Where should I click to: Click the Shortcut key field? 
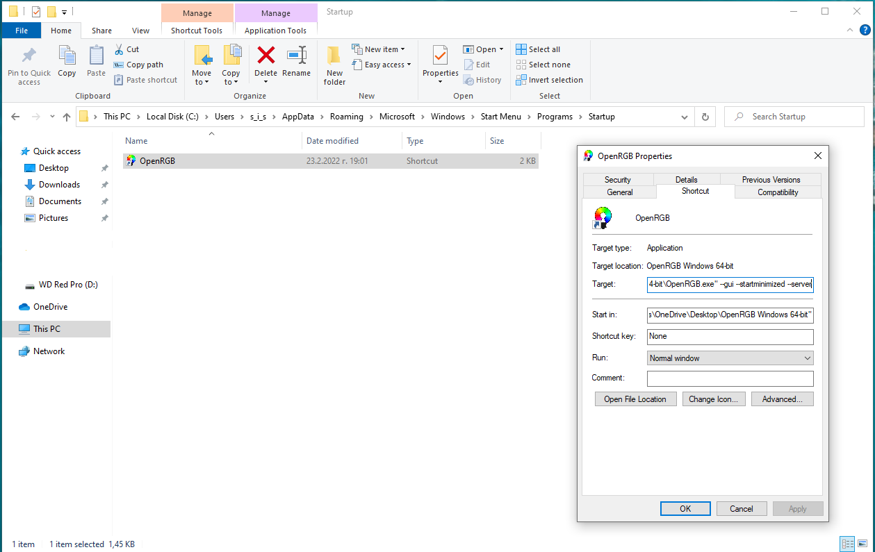tap(730, 336)
